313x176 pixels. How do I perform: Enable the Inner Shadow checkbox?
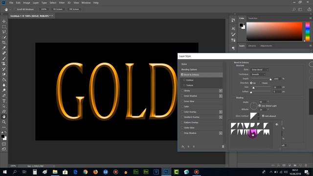click(182, 96)
